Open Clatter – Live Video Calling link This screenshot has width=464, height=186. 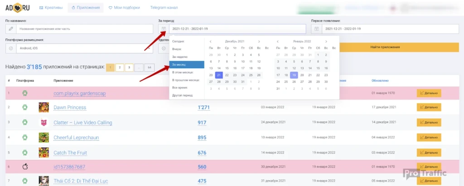coord(83,123)
